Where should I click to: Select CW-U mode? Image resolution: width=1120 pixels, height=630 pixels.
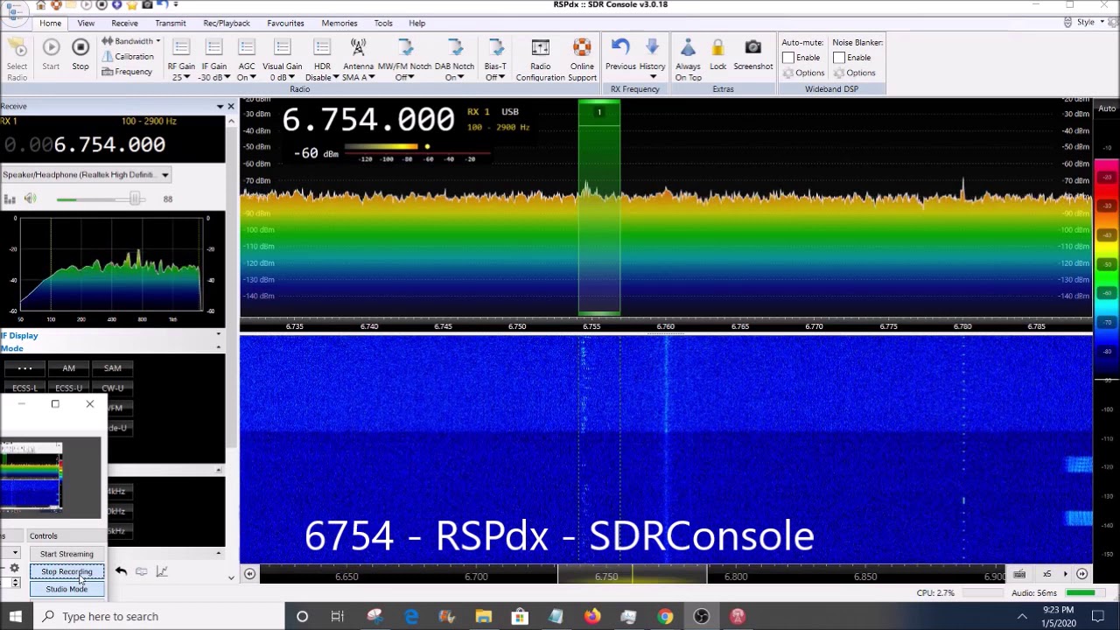pyautogui.click(x=112, y=388)
